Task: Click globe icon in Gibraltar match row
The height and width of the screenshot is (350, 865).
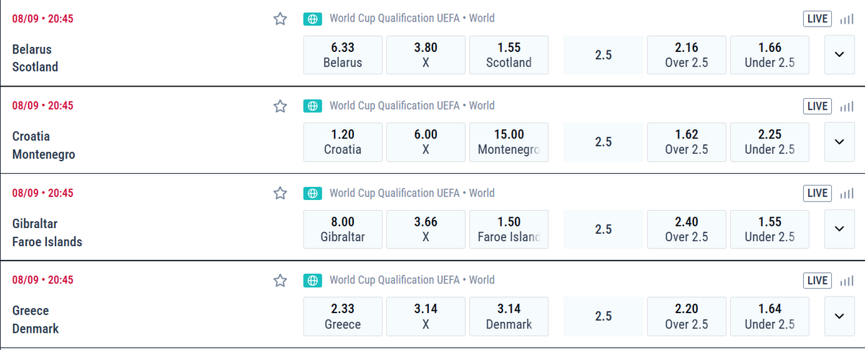Action: point(312,193)
